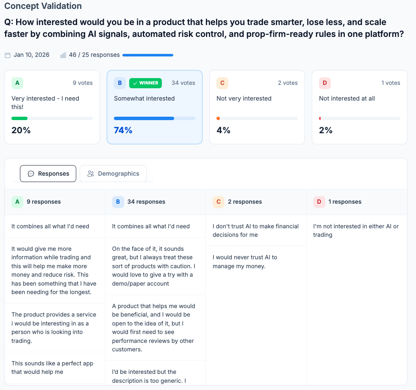
Task: Click the green A badge on the Very interested card
Action: pyautogui.click(x=17, y=83)
